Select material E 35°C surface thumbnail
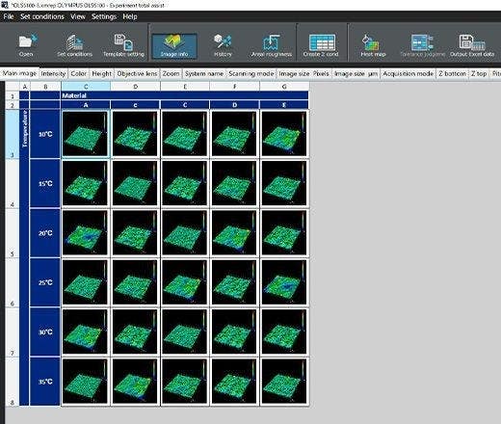The image size is (501, 424). tap(284, 382)
